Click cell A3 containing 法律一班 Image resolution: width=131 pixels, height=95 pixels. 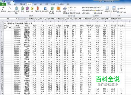coord(8,28)
